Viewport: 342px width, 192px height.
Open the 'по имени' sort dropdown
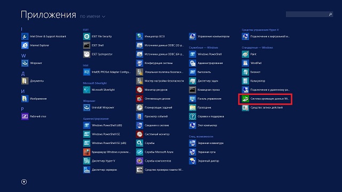pos(92,17)
